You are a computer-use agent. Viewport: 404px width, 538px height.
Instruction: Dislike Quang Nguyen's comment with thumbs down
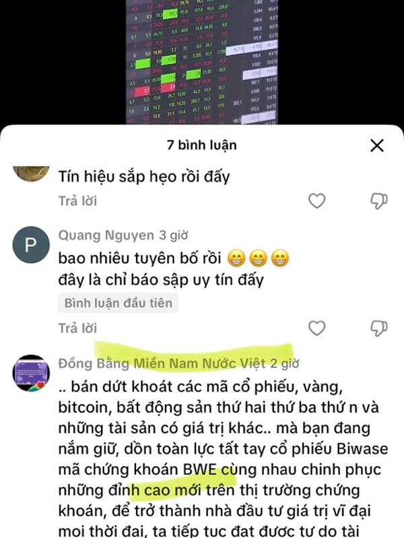pos(378,328)
